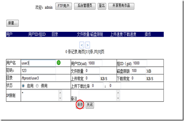Screen dimensions: 184x121
Task: Click the 用户ID/组ID column header
Action: click(37, 34)
